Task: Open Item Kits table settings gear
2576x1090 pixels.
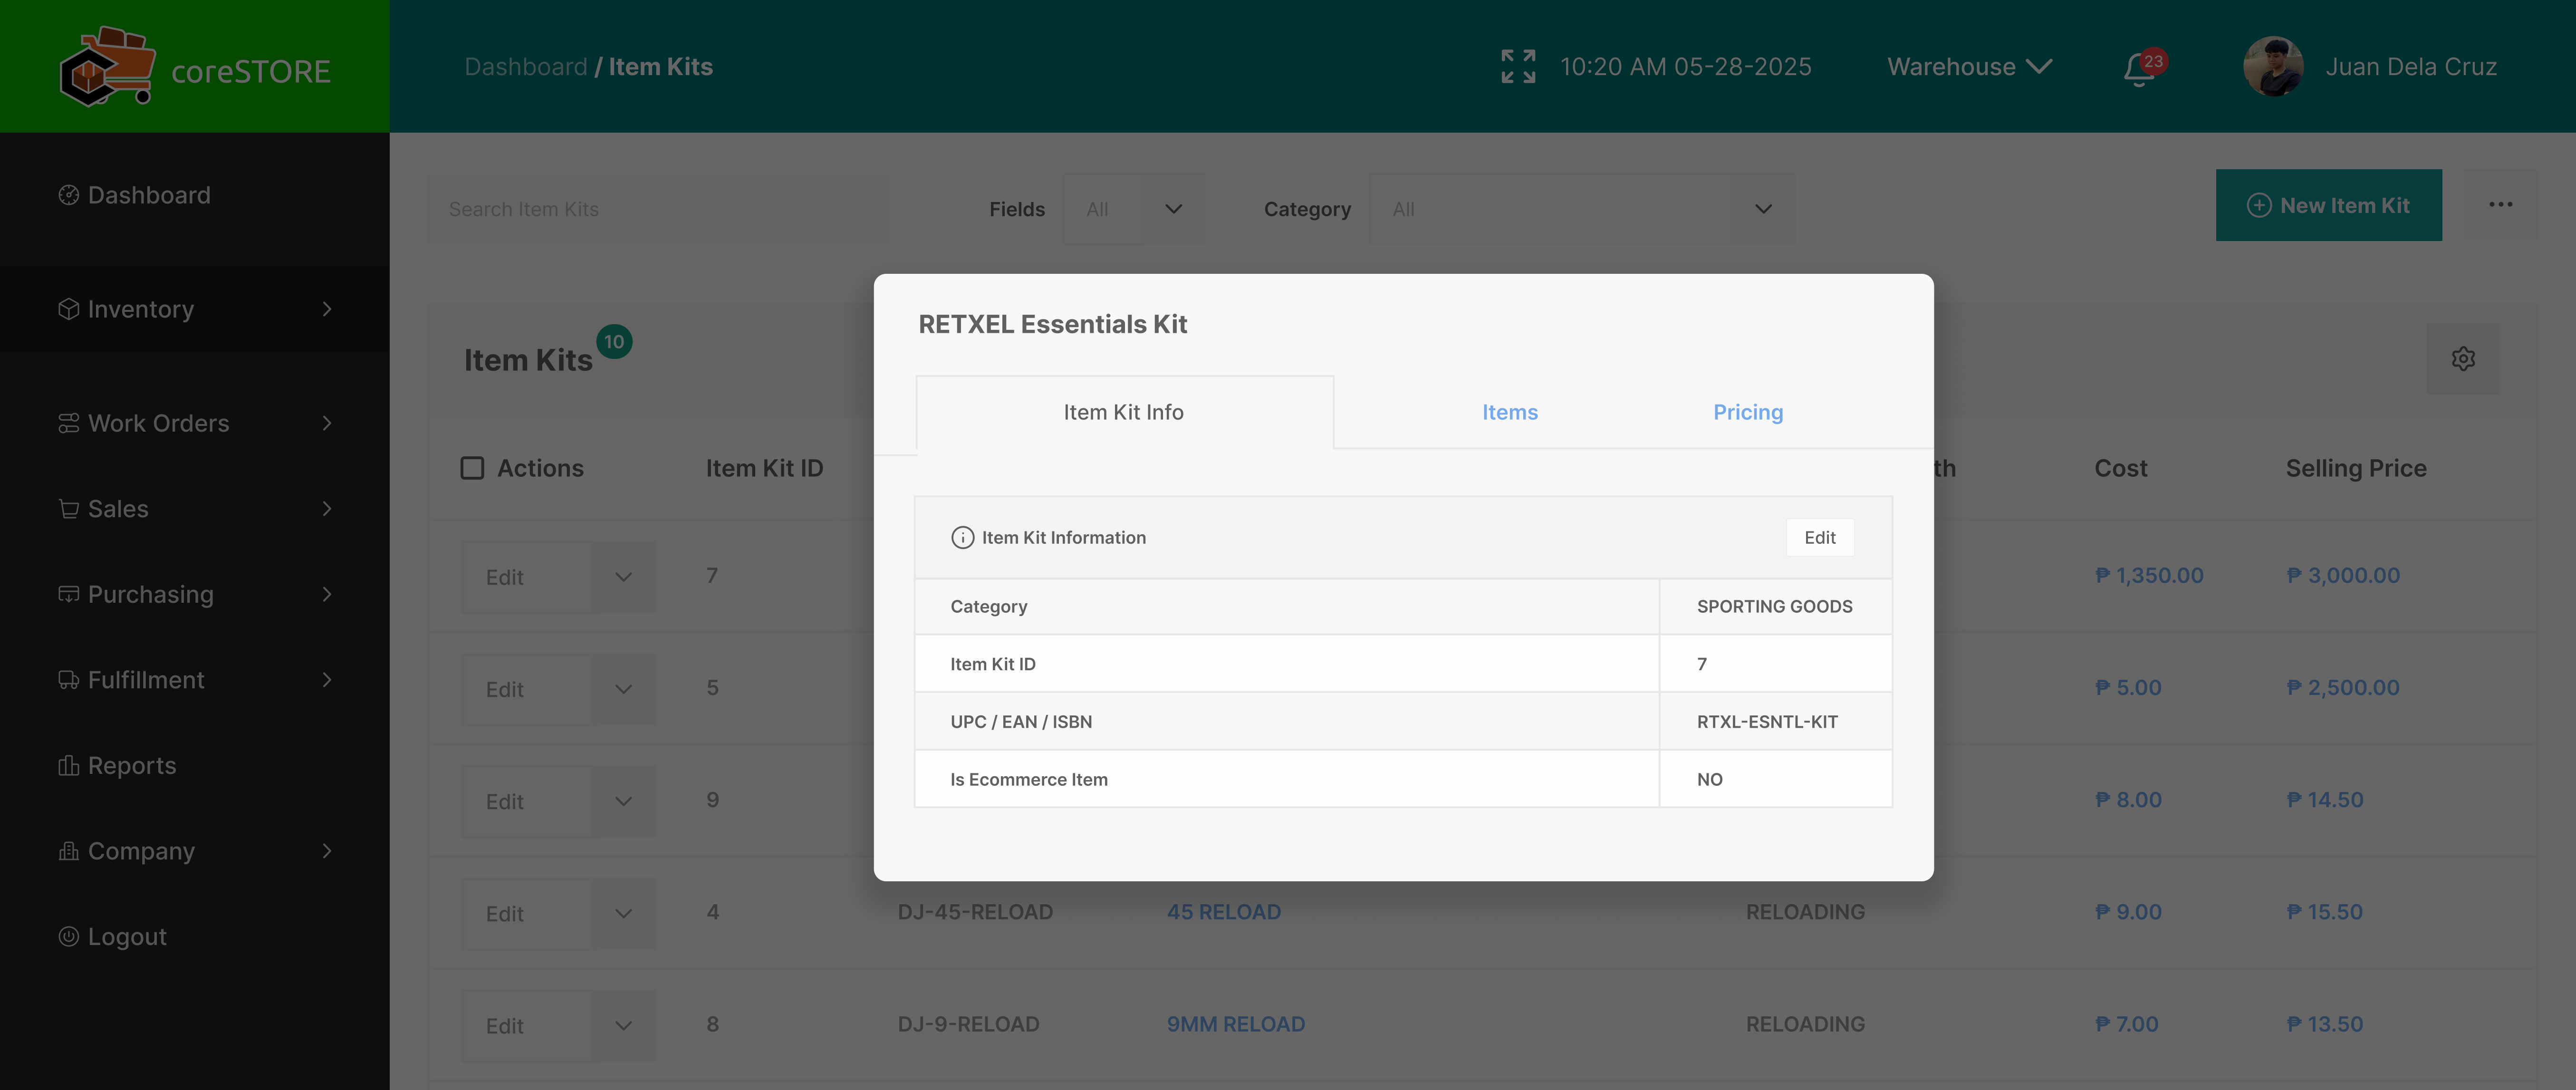Action: [2463, 358]
